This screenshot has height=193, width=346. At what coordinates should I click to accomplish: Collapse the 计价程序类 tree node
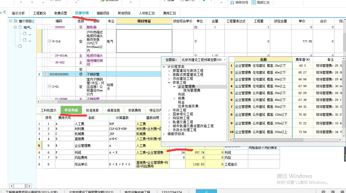click(x=164, y=67)
